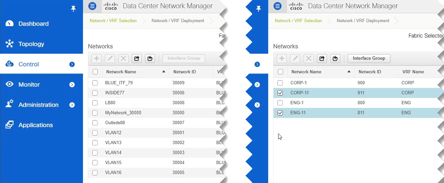444x183 pixels.
Task: Click add network plus icon, left window
Action: [97, 58]
